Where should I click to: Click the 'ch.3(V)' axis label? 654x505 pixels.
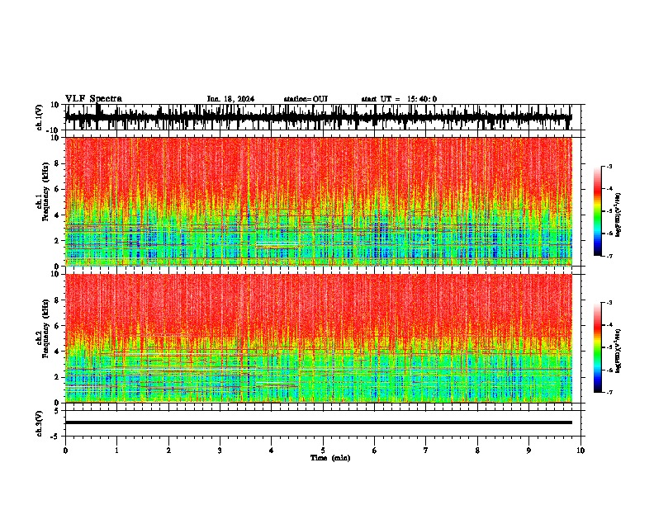(x=40, y=424)
